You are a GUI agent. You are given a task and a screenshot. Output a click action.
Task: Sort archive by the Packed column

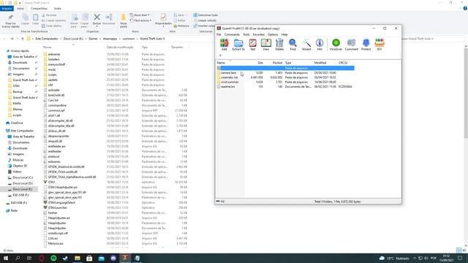[277, 63]
